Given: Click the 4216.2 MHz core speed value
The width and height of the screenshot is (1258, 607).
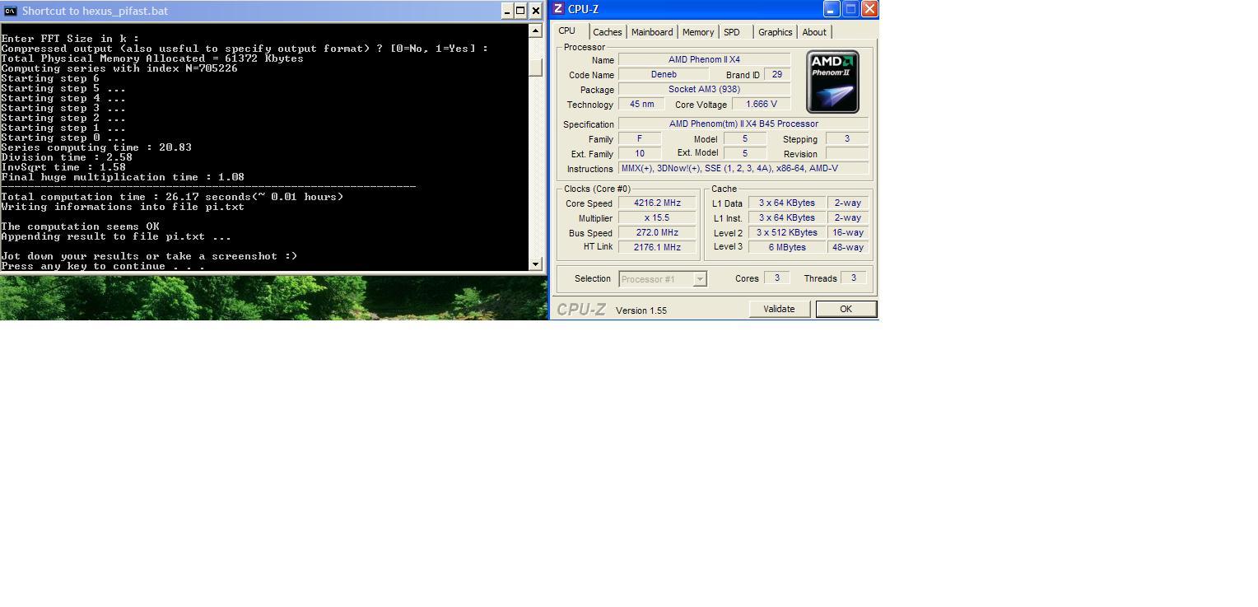Looking at the screenshot, I should click(x=657, y=203).
